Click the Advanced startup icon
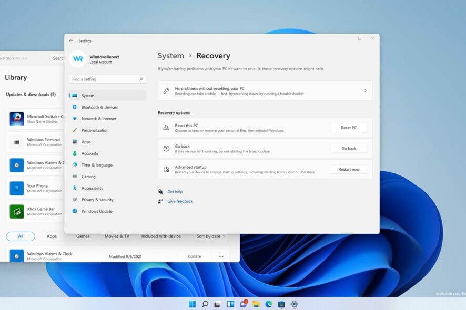466x310 pixels. 166,170
